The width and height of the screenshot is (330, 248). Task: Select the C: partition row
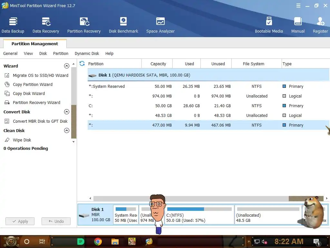[209, 106]
